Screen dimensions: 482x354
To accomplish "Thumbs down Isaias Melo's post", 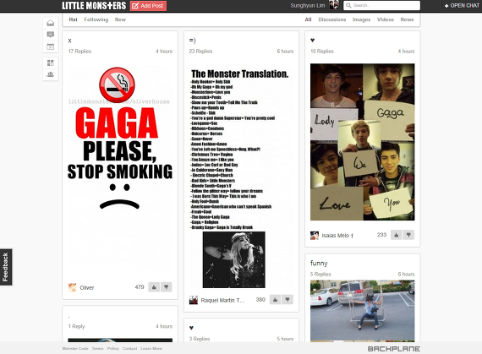I will pyautogui.click(x=408, y=235).
